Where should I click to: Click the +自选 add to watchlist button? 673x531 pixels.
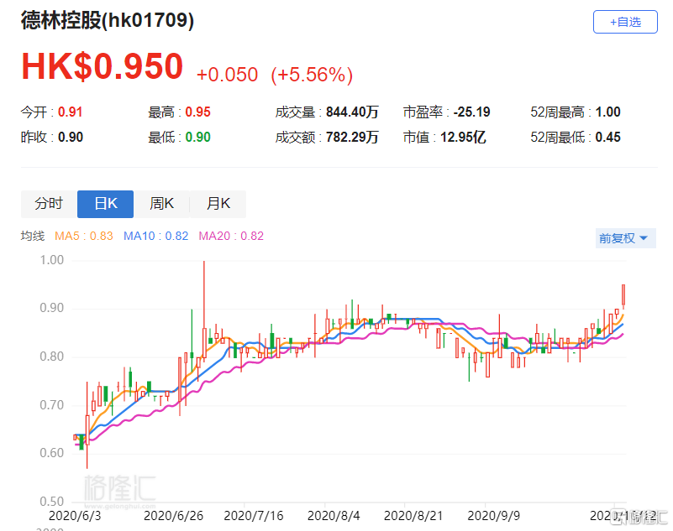[625, 22]
